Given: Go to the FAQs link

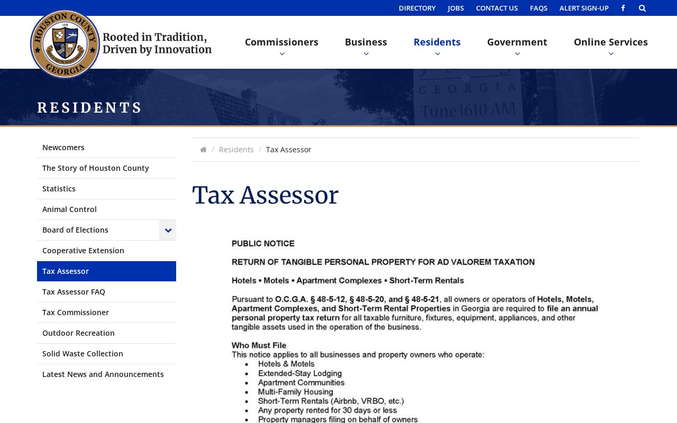Looking at the screenshot, I should pos(538,8).
